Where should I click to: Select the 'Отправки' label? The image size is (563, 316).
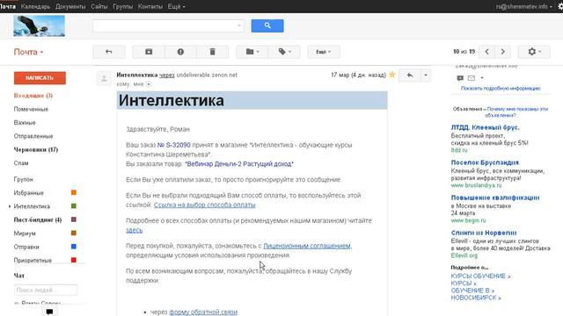26,248
